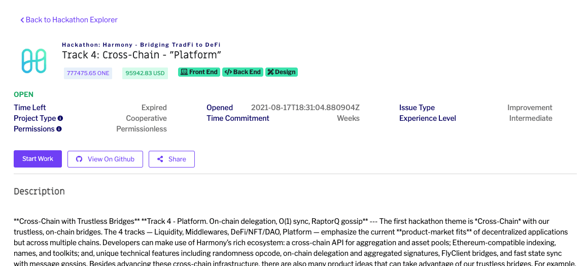Select the Design tag
This screenshot has height=266, width=587.
click(282, 72)
